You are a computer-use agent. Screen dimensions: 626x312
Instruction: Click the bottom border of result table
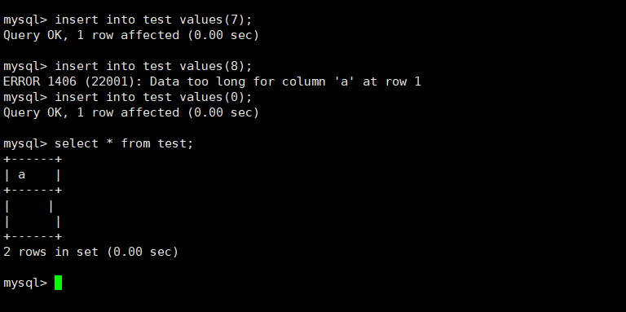[x=33, y=236]
